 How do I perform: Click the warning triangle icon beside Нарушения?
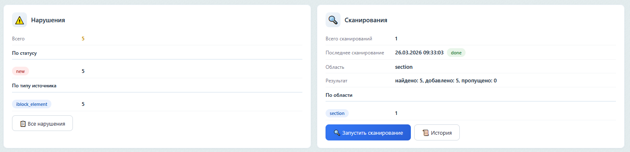[19, 20]
